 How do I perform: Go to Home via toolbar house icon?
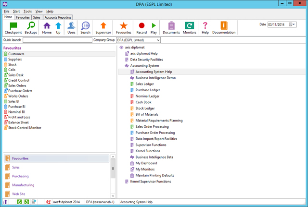coord(47,26)
